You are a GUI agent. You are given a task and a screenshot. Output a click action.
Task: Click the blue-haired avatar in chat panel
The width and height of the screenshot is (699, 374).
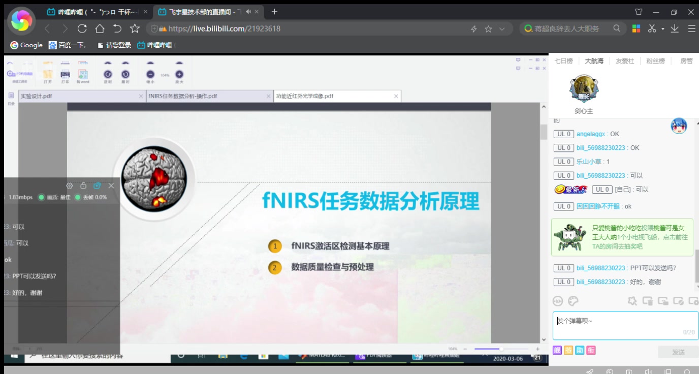pos(679,126)
